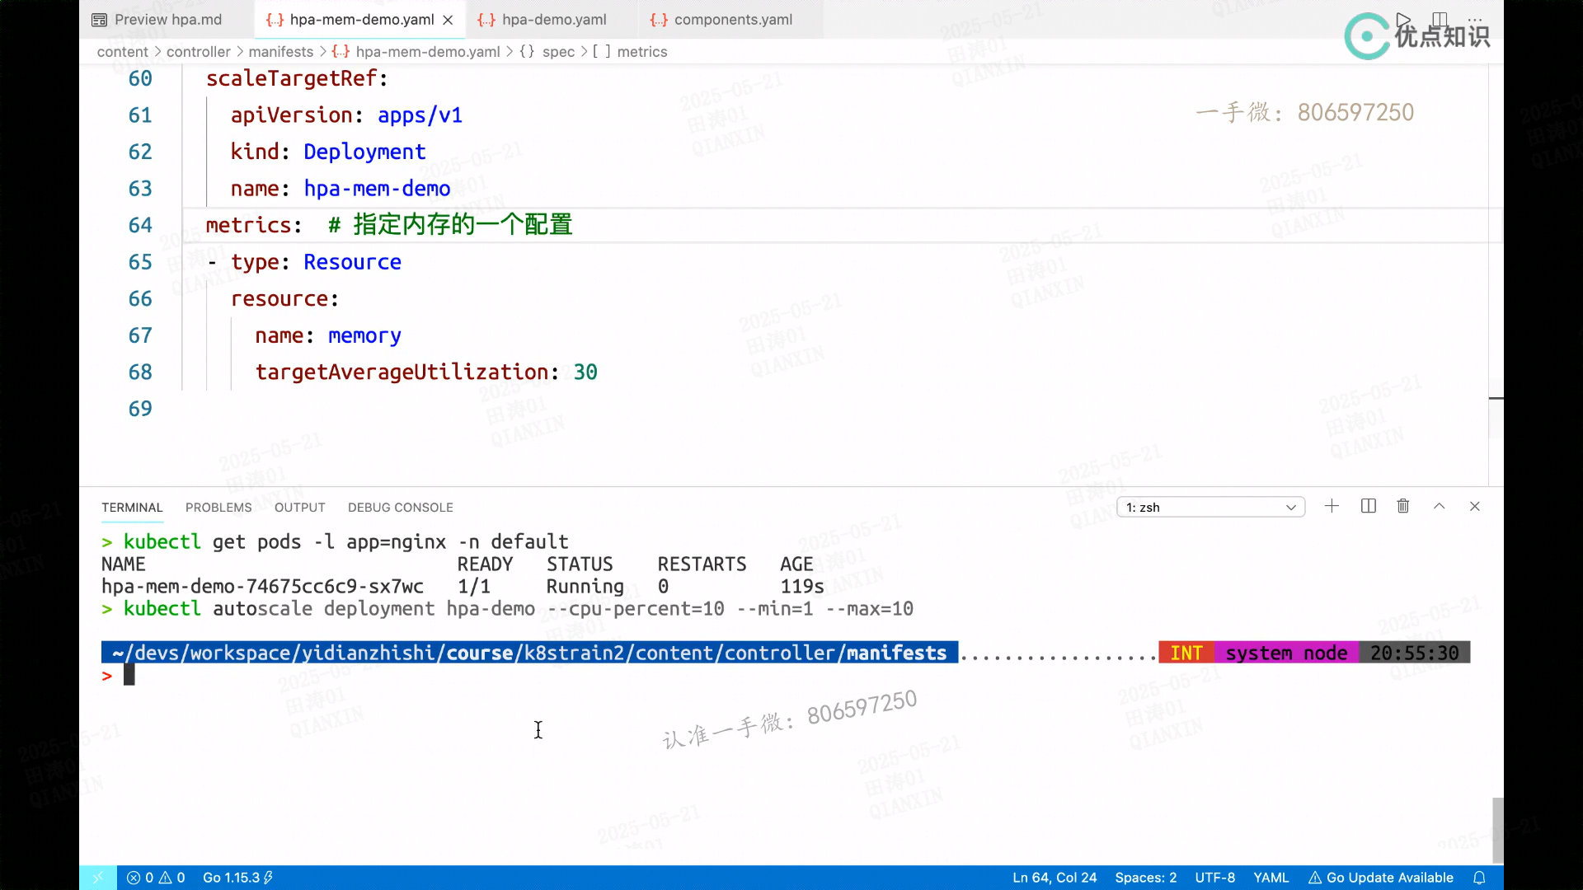Screen dimensions: 1583x890
Task: Kill terminal with the trash icon
Action: (x=1402, y=506)
